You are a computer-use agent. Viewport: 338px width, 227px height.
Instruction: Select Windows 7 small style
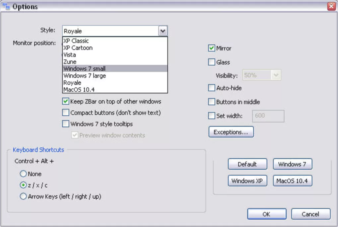click(x=115, y=69)
